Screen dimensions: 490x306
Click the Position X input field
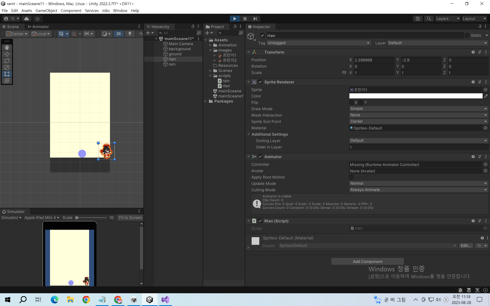coord(374,60)
